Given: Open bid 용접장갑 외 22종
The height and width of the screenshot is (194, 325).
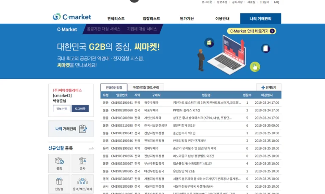Looking at the screenshot, I should 184,171.
